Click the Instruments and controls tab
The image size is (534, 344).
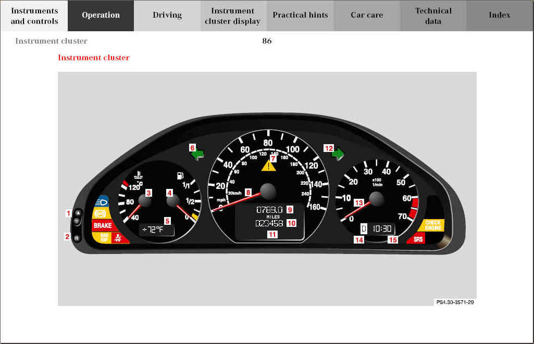[x=34, y=16]
